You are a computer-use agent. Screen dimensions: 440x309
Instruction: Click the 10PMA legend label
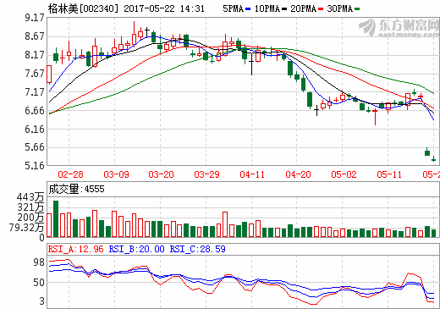pos(267,8)
